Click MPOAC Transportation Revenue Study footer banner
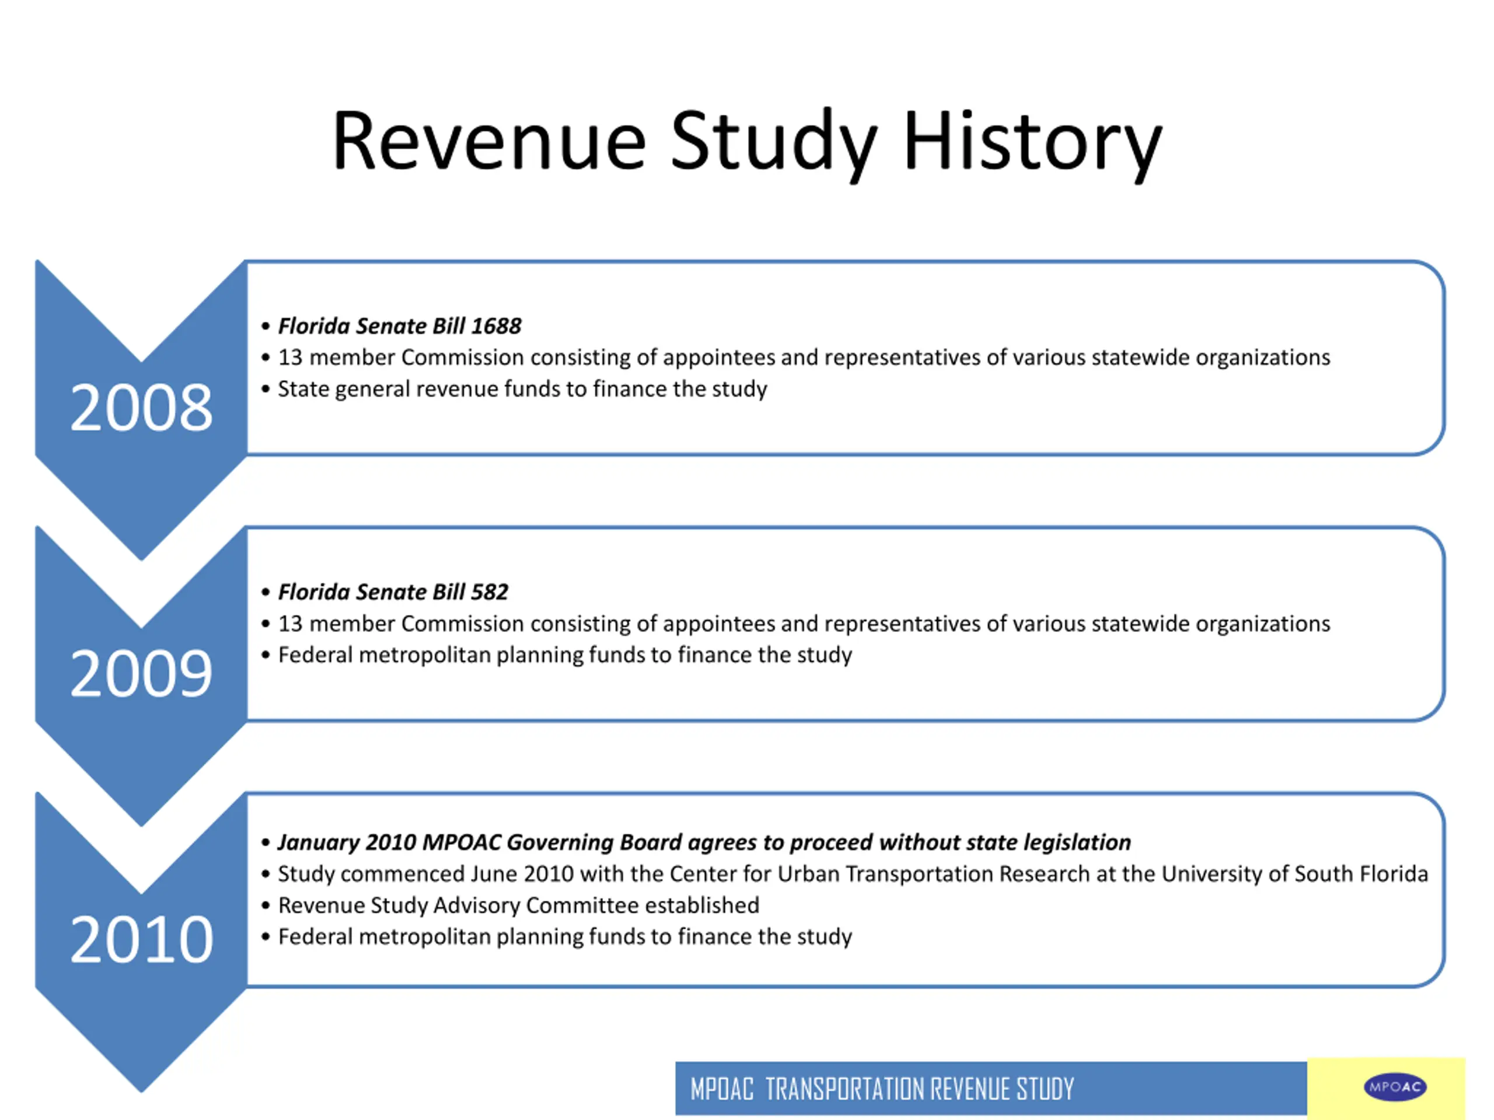The height and width of the screenshot is (1120, 1494). click(991, 1088)
